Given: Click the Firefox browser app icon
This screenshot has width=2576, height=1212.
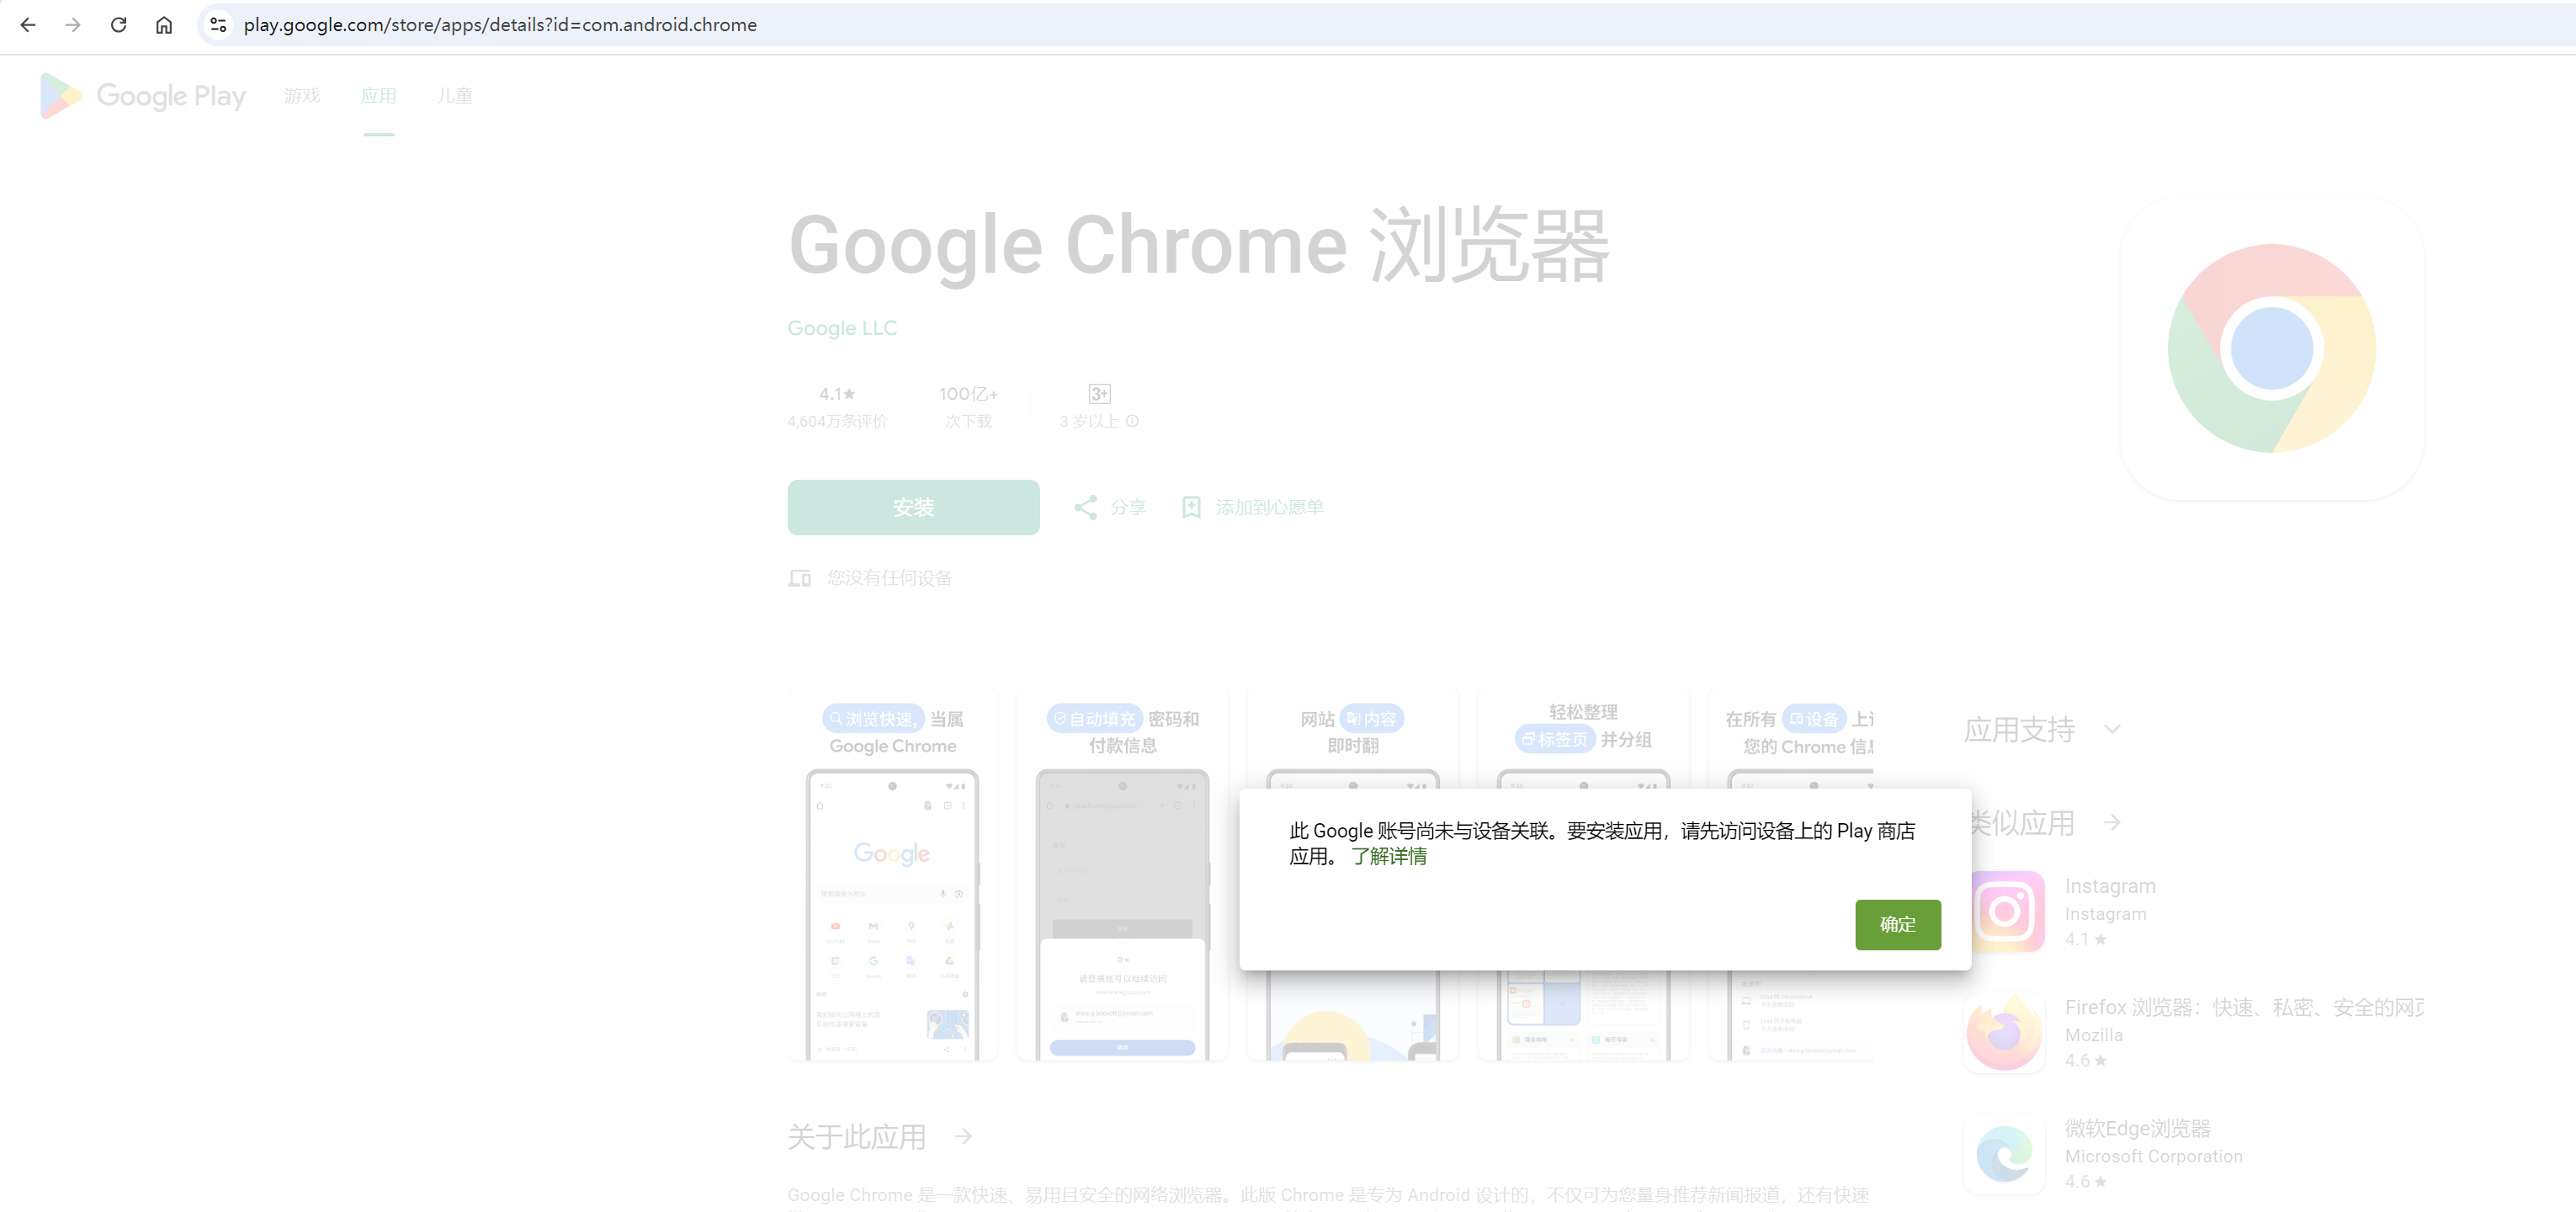Looking at the screenshot, I should pyautogui.click(x=2005, y=1032).
